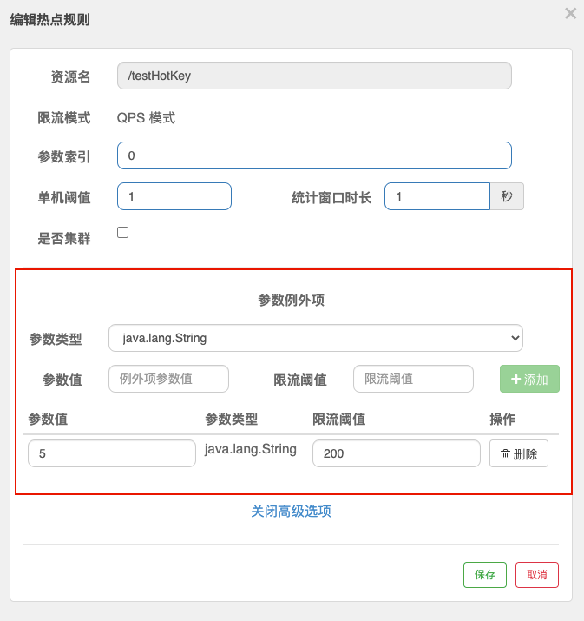Screen dimensions: 584x621
Task: Click the 单机阈值 input field
Action: pyautogui.click(x=174, y=196)
